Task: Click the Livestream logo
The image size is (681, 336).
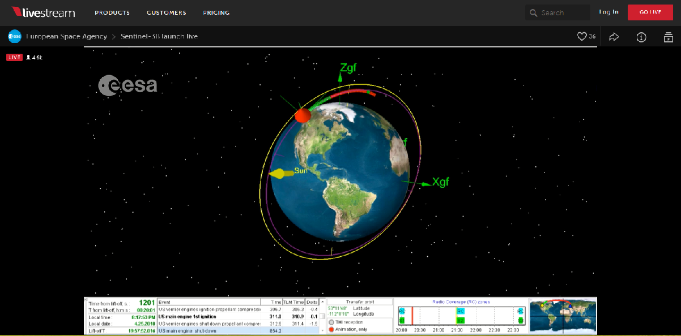Action: tap(43, 12)
